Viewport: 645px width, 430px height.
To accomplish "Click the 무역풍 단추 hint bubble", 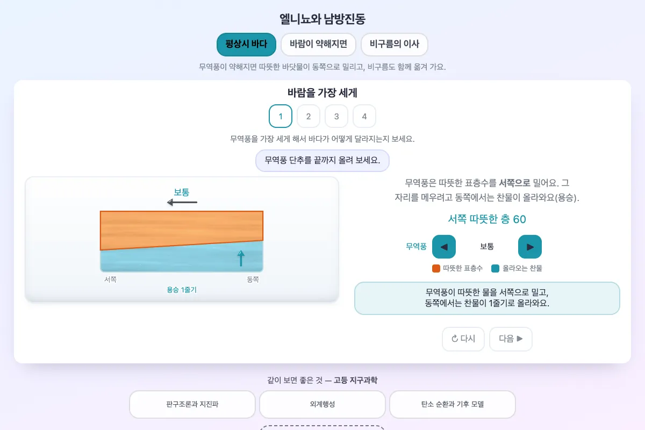I will (322, 160).
